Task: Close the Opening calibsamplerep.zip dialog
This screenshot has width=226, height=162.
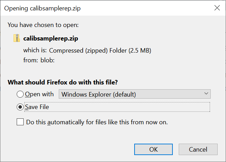Action: [217, 8]
